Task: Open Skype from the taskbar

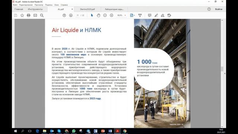Action: (x=59, y=131)
